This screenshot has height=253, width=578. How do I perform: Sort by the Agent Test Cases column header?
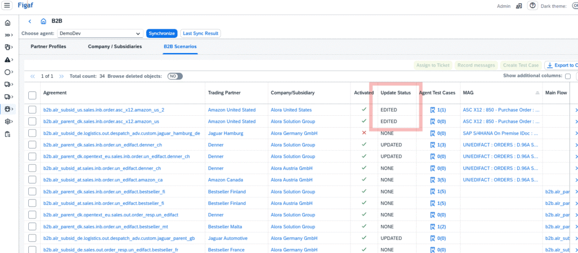click(437, 93)
